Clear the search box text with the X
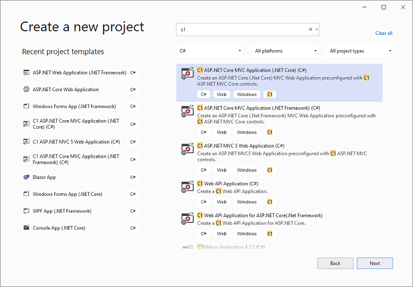The width and height of the screenshot is (413, 287). click(x=310, y=30)
